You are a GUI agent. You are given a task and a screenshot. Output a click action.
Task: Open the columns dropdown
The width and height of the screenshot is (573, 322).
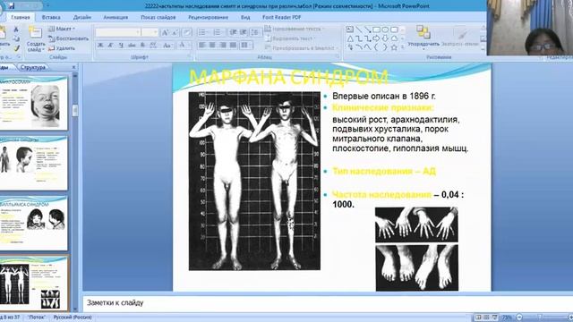(x=246, y=45)
